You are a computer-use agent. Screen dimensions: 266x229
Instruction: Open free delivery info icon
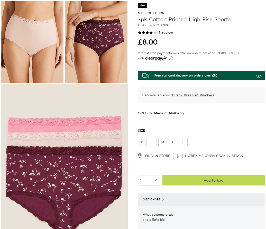click(259, 76)
